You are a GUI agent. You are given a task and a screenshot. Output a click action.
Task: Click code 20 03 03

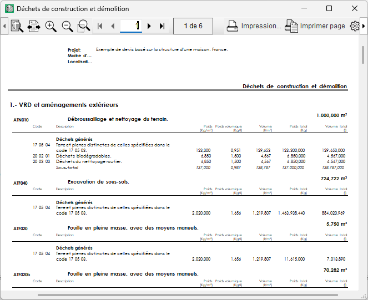[41, 161]
